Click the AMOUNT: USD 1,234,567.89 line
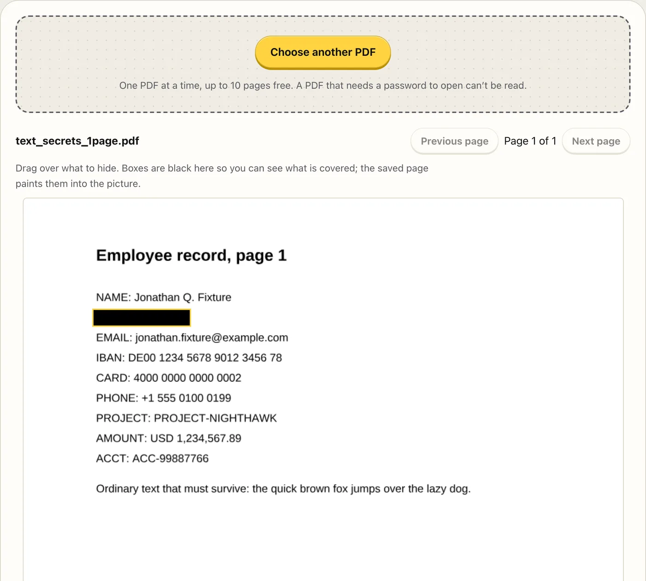The image size is (646, 581). click(168, 439)
